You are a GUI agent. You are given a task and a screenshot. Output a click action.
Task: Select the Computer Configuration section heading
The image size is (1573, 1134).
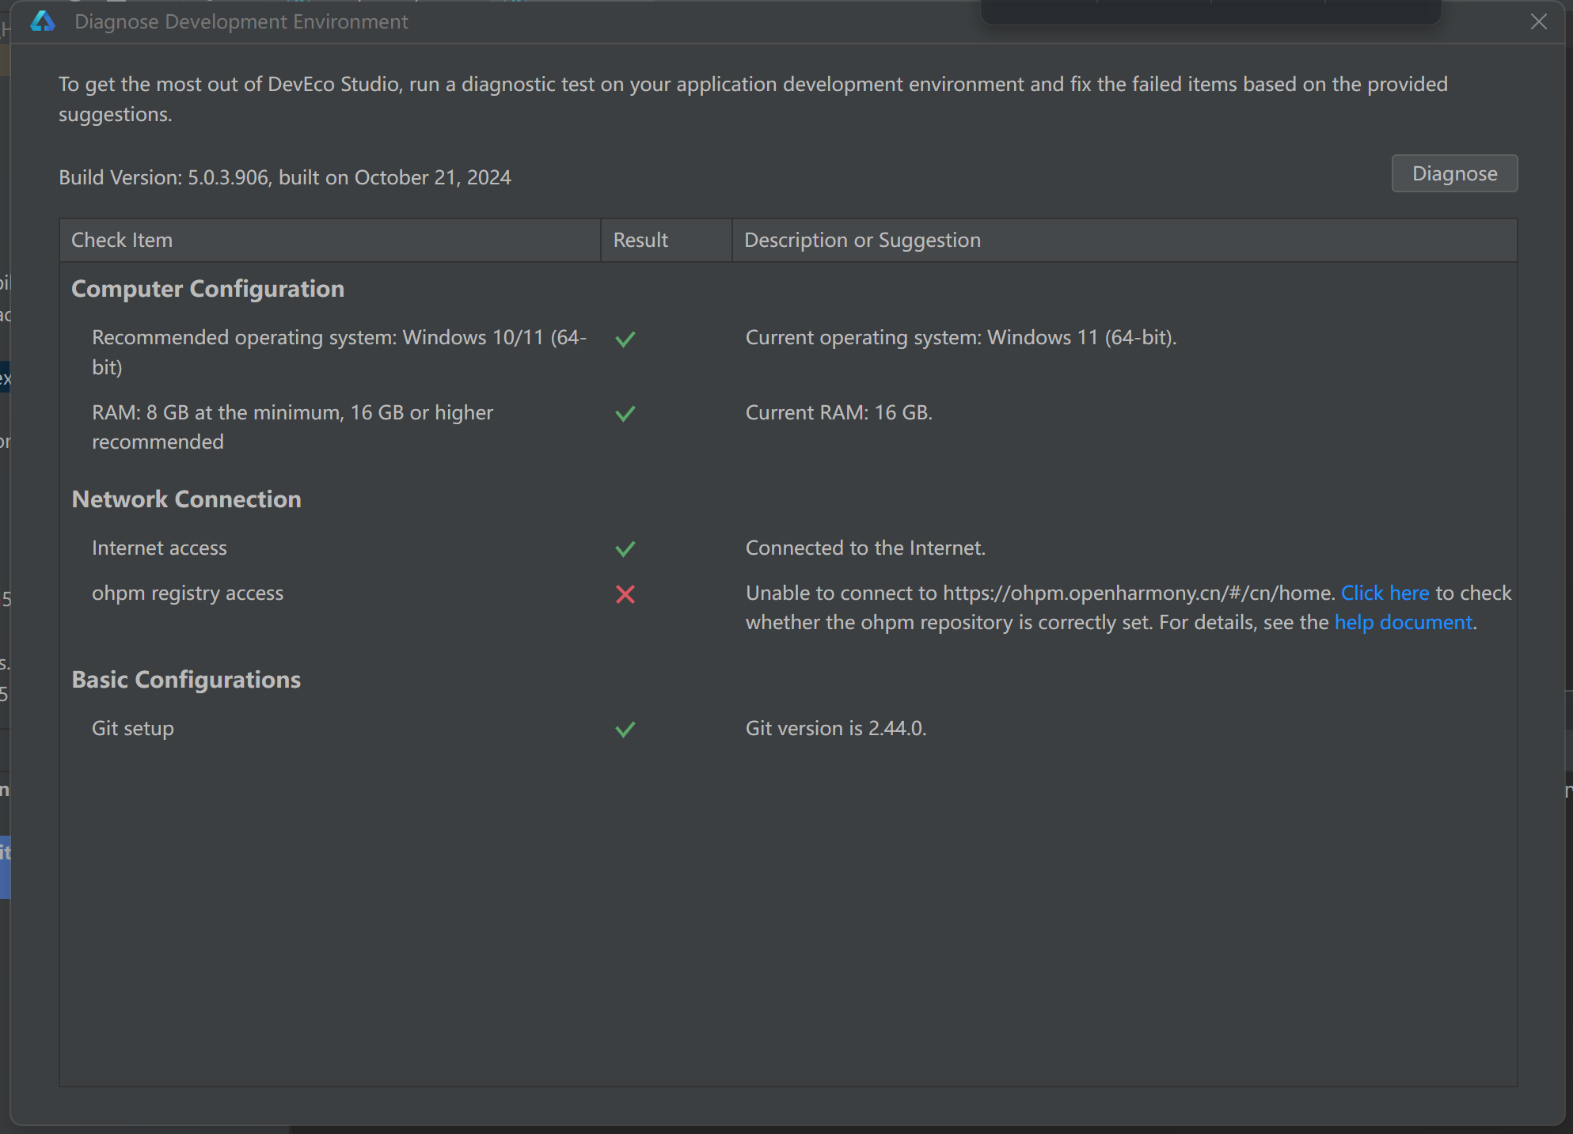(x=208, y=289)
